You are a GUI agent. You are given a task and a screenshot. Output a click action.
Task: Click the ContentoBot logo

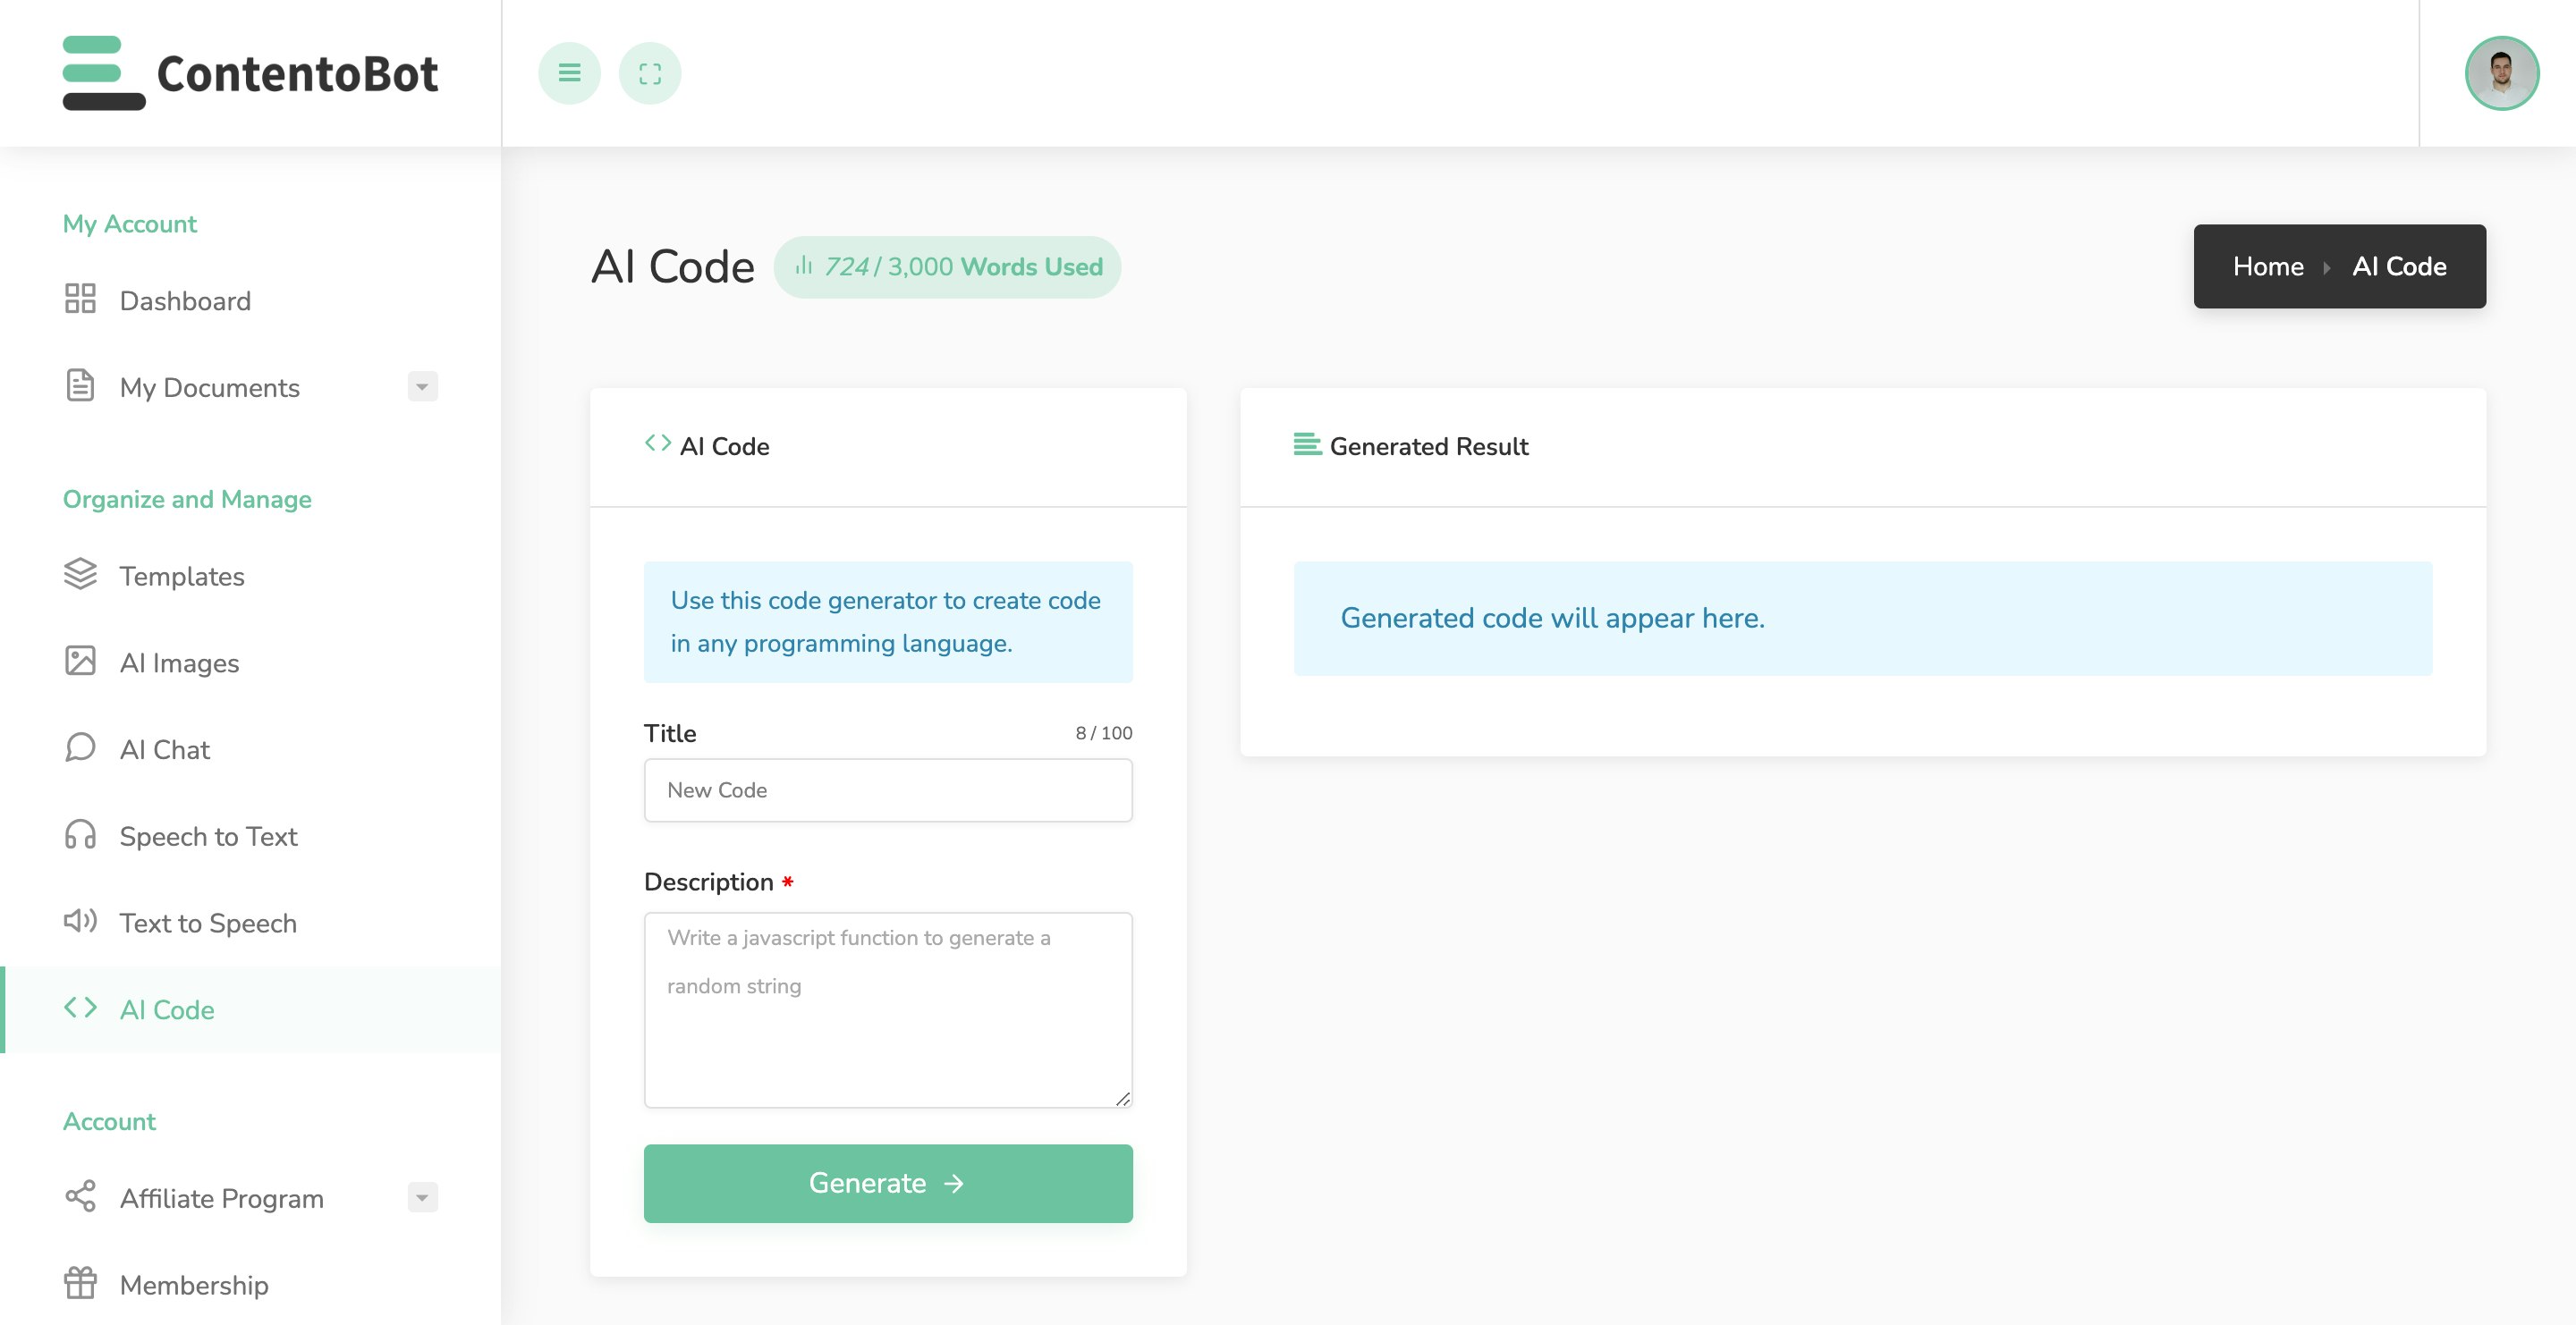(250, 73)
